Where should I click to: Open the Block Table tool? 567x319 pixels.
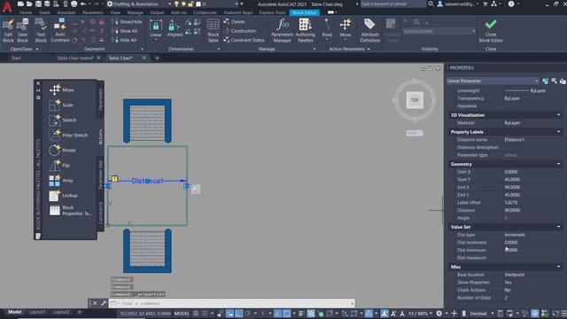point(213,31)
